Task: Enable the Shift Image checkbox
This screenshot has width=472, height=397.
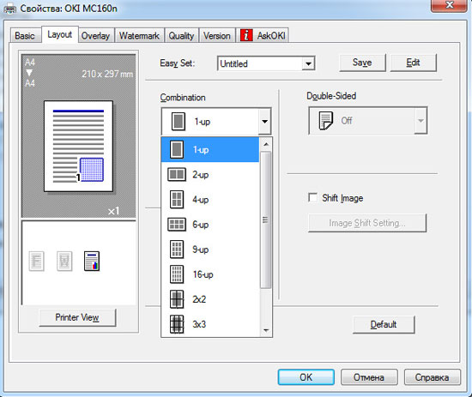Action: pos(312,198)
